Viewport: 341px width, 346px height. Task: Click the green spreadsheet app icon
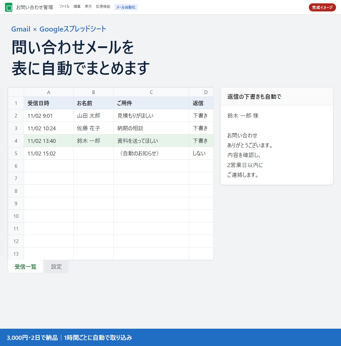(9, 7)
